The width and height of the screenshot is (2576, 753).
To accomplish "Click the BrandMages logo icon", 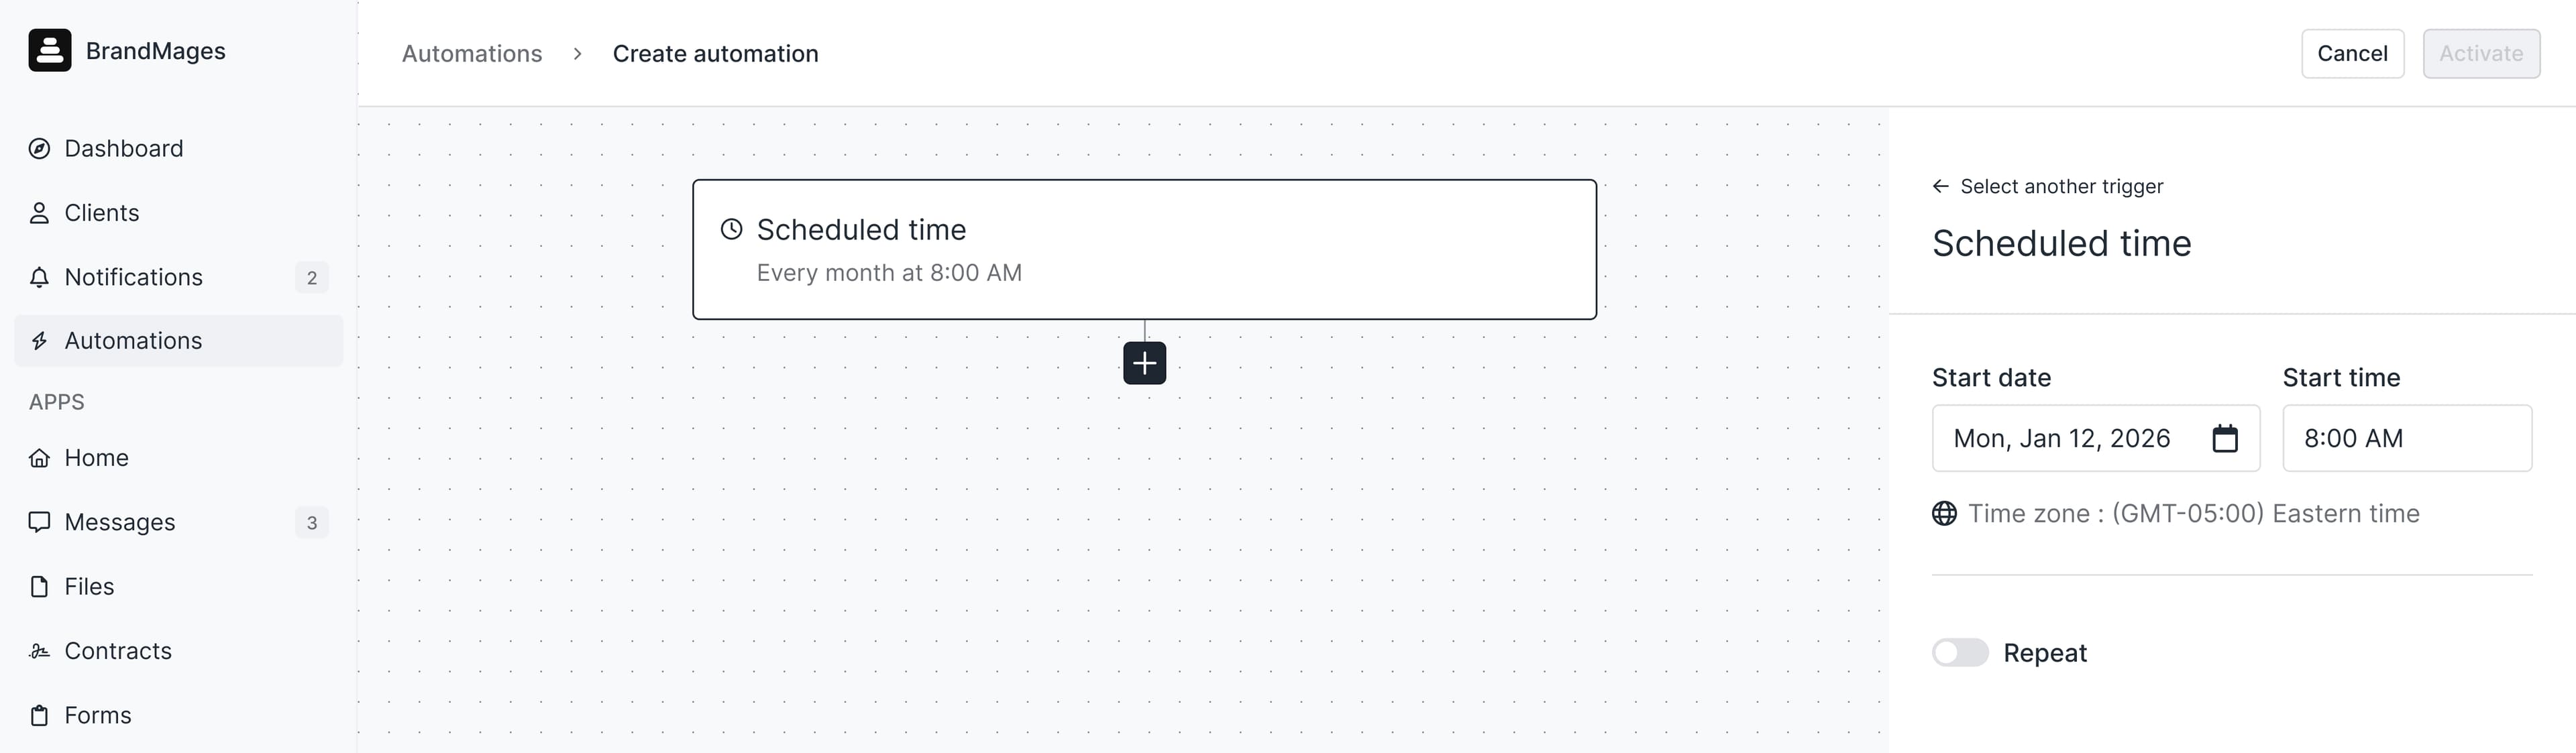I will click(50, 50).
